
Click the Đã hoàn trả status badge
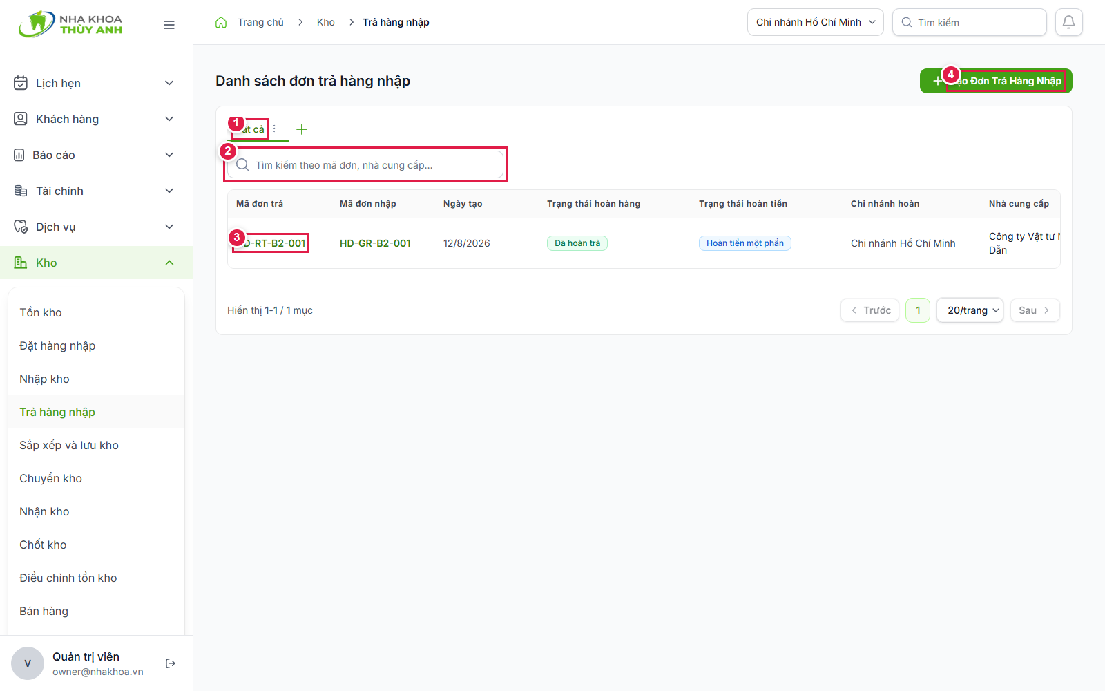(x=577, y=243)
